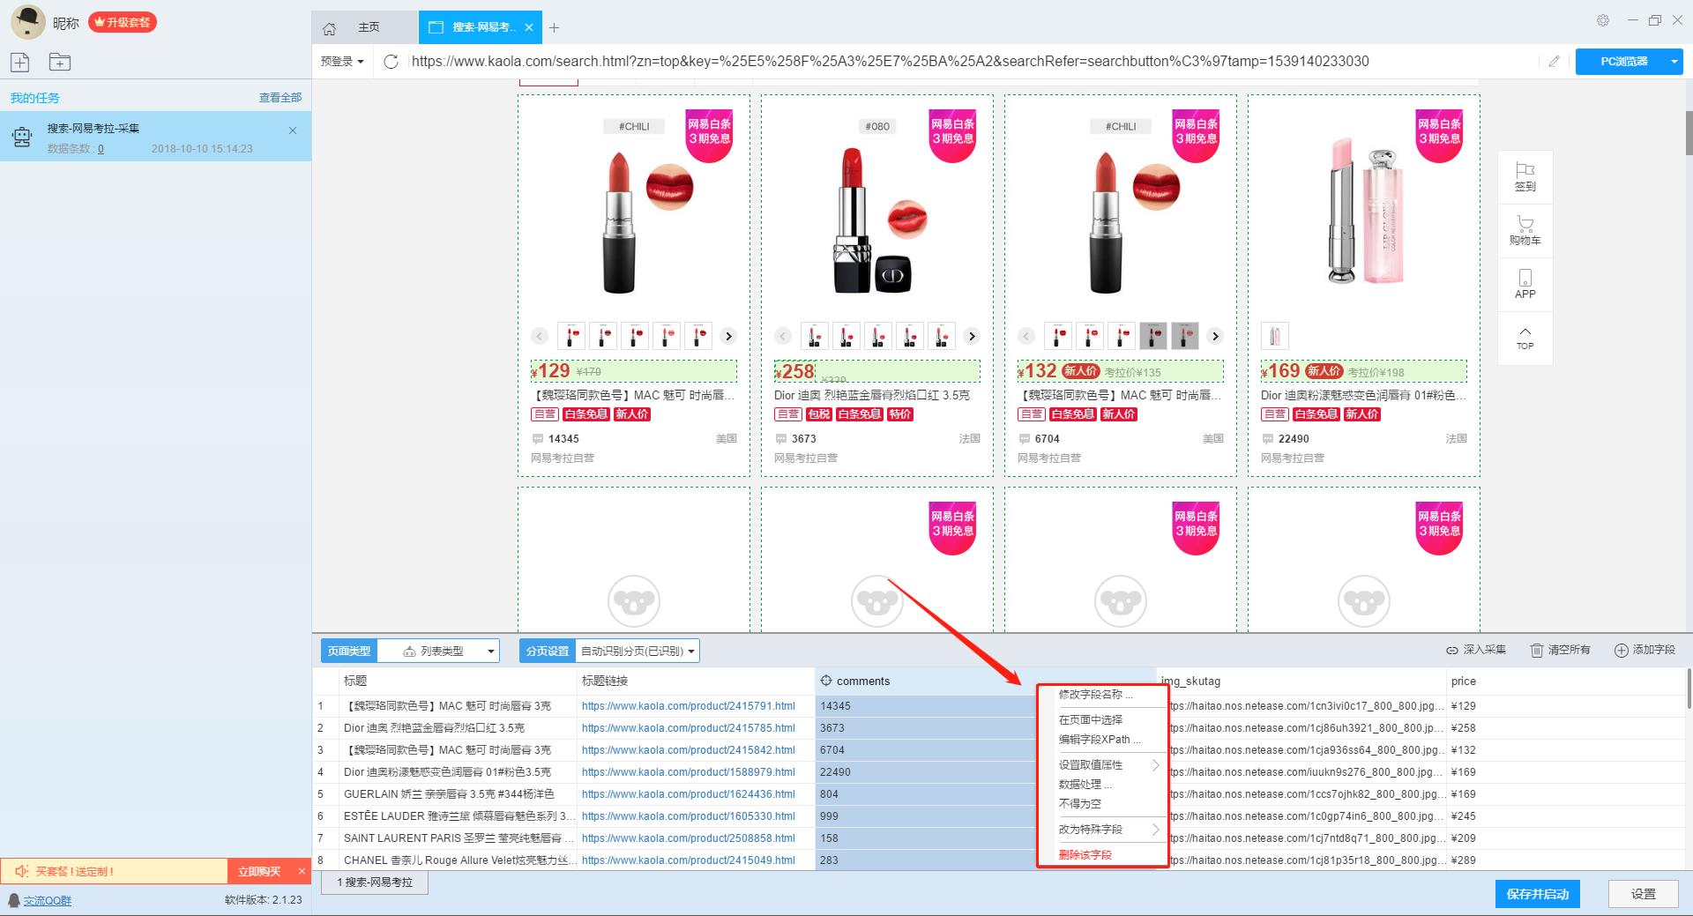
Task: Switch to the 主页 tab
Action: coord(364,27)
